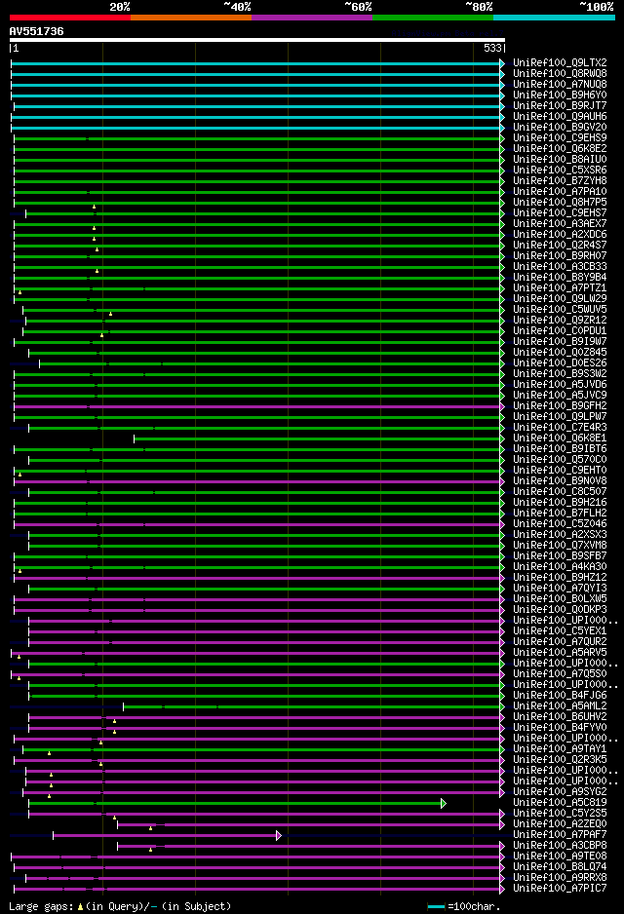
Task: Select the label UniRef100_A9TAY1
Action: coord(560,748)
